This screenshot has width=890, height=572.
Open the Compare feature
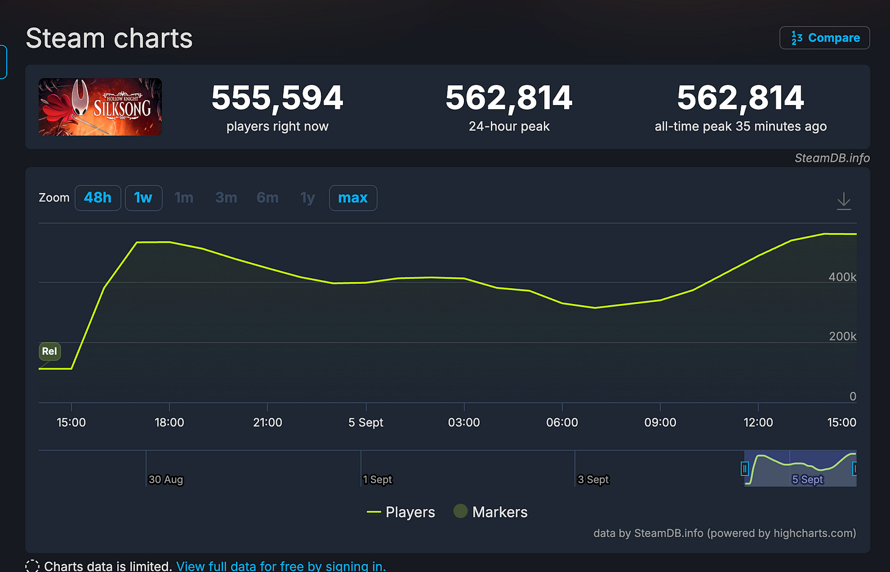825,38
